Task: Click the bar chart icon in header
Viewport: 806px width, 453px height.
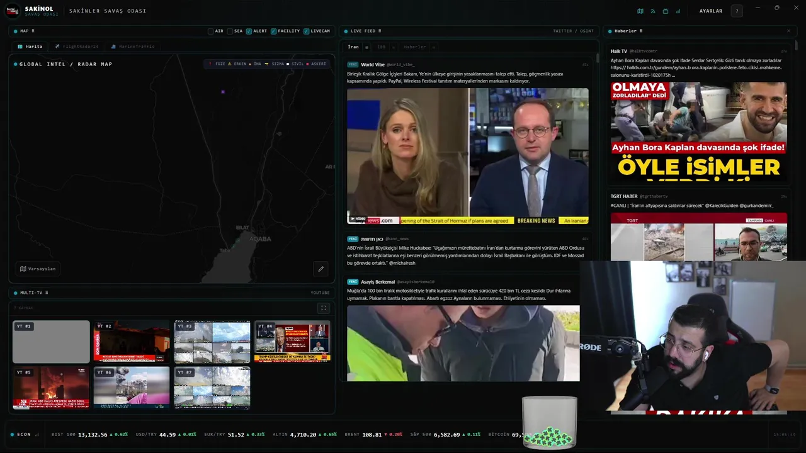Action: (x=678, y=11)
